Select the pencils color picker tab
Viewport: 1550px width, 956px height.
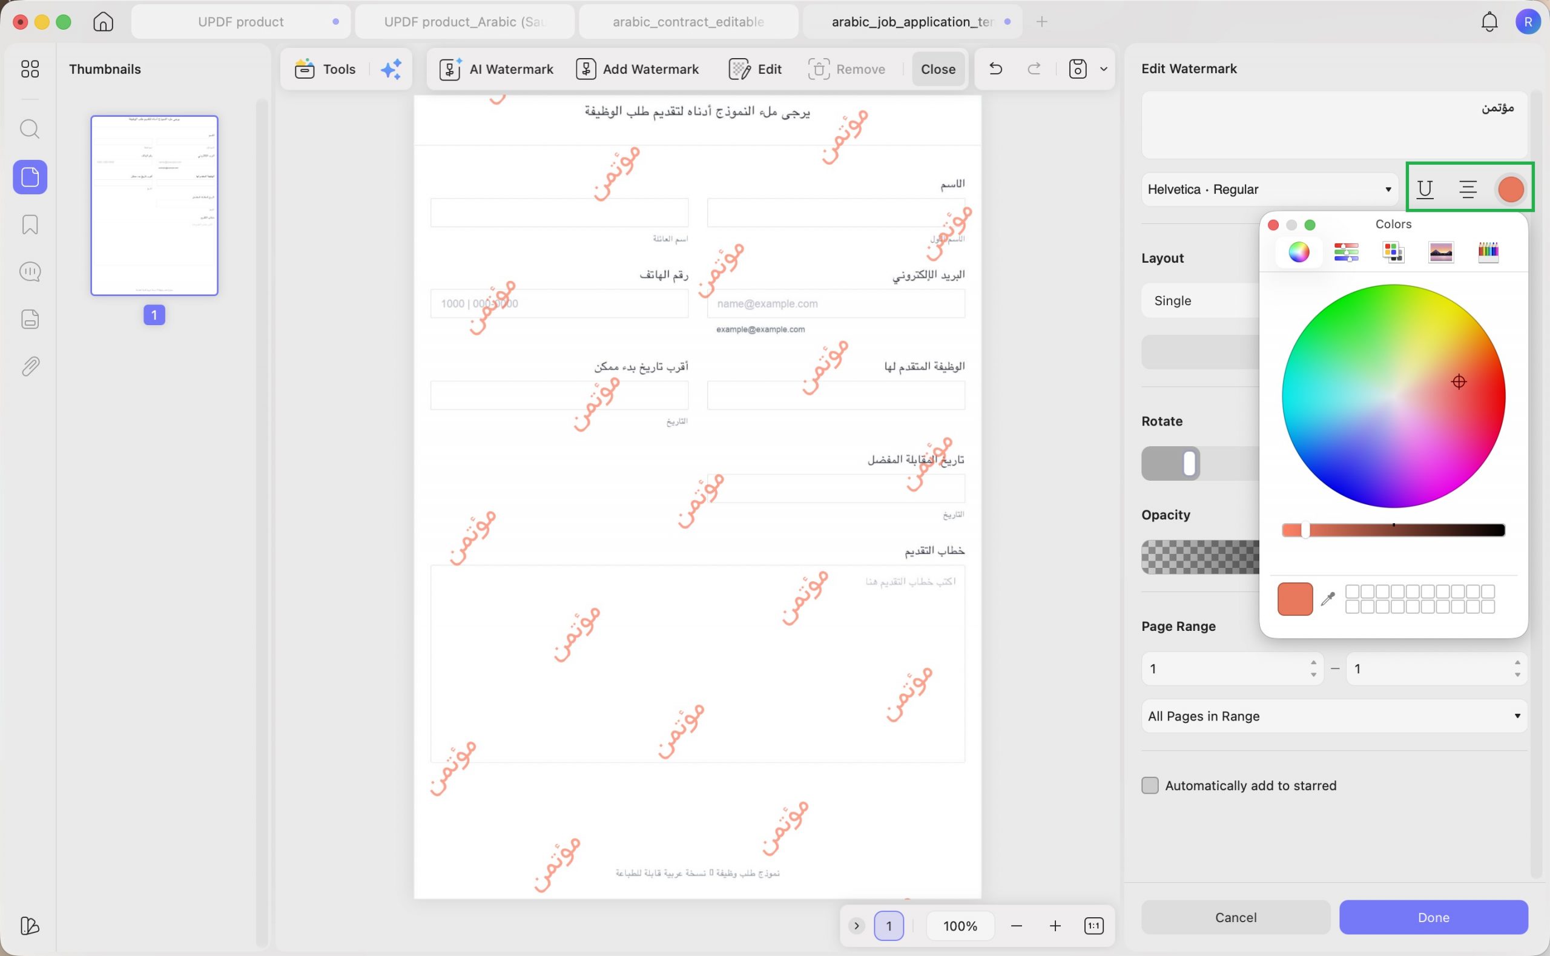[x=1488, y=252]
